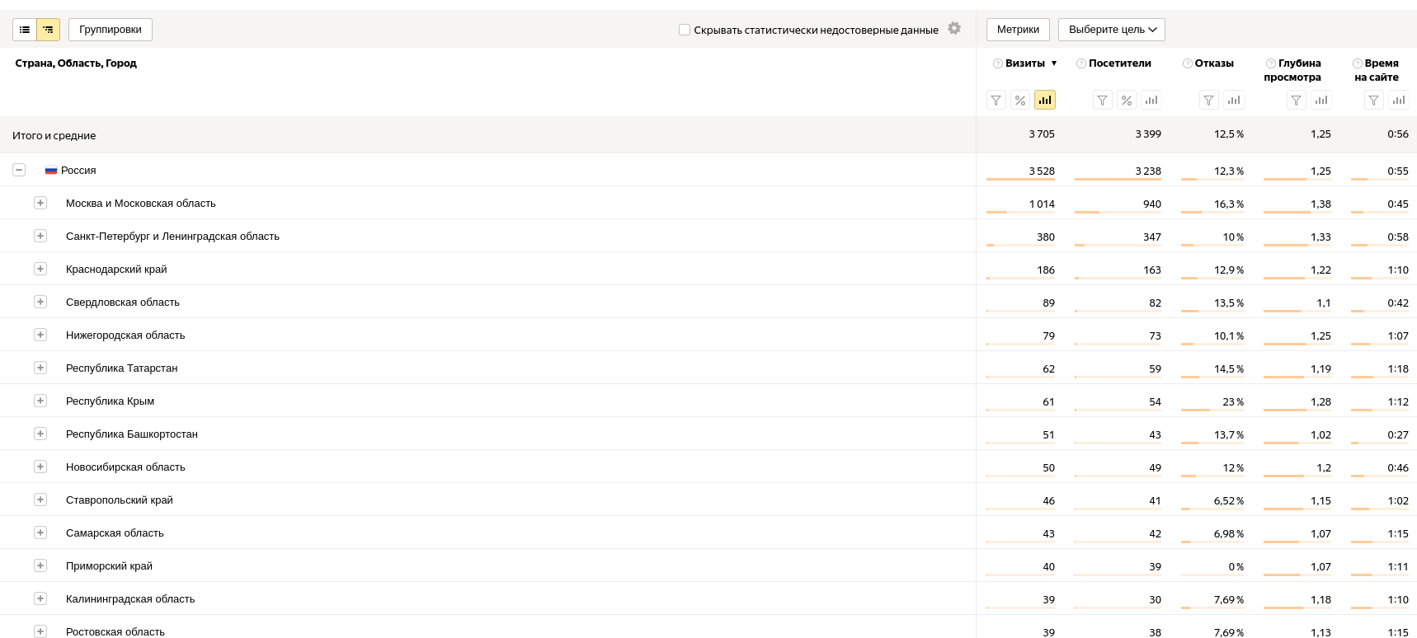
Task: Sort by Посетители column header
Action: [x=1119, y=63]
